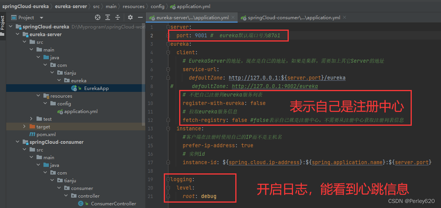Click the resources folder icon in tree
Screen dimensions: 441x208
coord(46,96)
